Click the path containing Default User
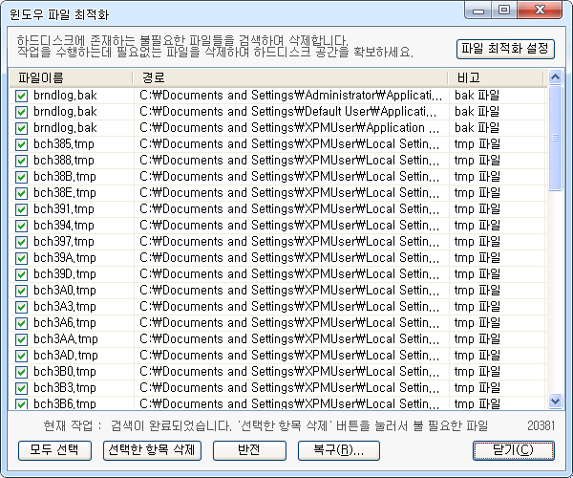This screenshot has height=478, width=573. pos(288,112)
